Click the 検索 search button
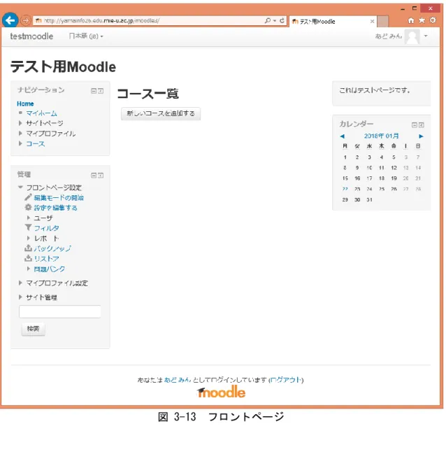 tap(34, 329)
